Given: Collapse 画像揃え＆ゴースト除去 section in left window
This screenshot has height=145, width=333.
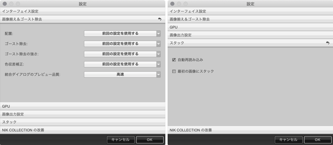Looking at the screenshot, I should (83, 19).
